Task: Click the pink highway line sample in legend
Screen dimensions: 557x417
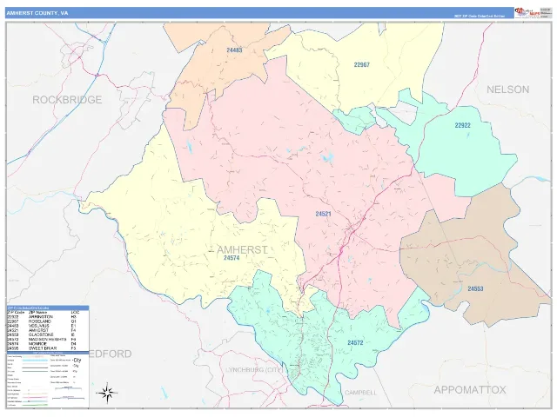Action: pyautogui.click(x=35, y=398)
